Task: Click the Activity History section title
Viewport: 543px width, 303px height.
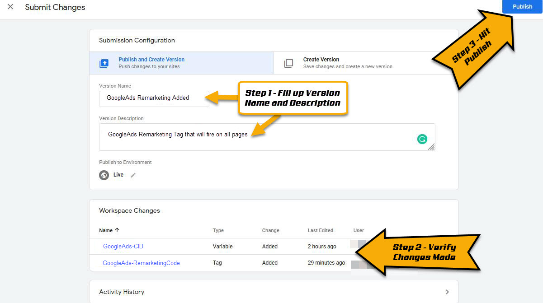Action: tap(122, 292)
